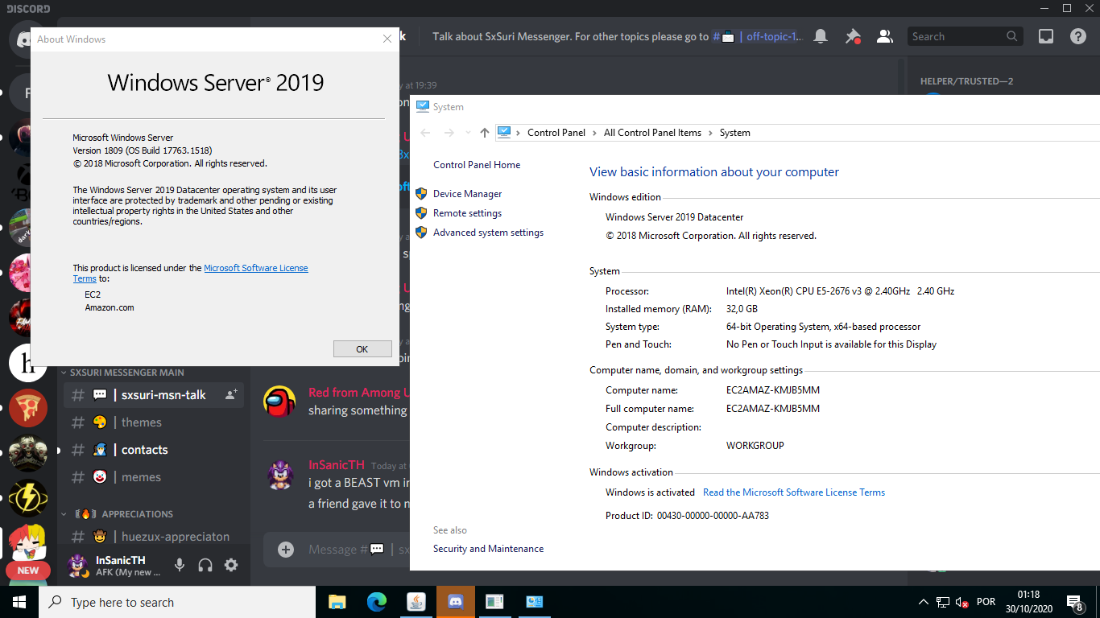1100x618 pixels.
Task: Open the off-topic channel mention link
Action: point(759,36)
